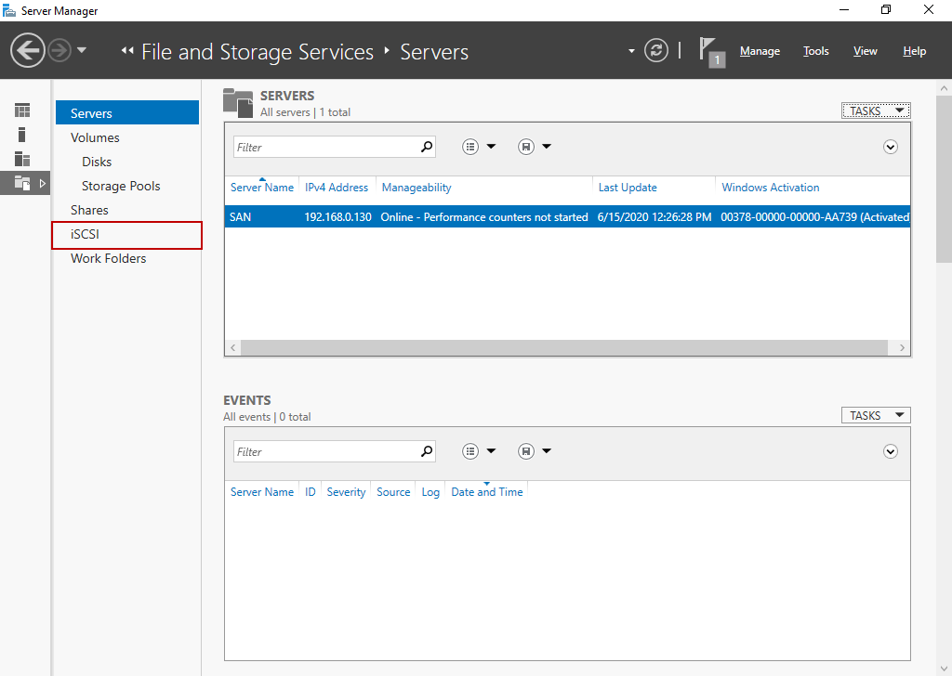Viewport: 952px width, 676px height.
Task: Open Dashboard icon in left sidebar
Action: pyautogui.click(x=22, y=110)
